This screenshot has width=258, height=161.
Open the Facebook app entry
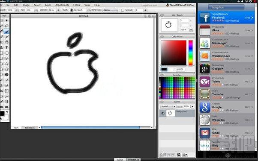coord(226,18)
